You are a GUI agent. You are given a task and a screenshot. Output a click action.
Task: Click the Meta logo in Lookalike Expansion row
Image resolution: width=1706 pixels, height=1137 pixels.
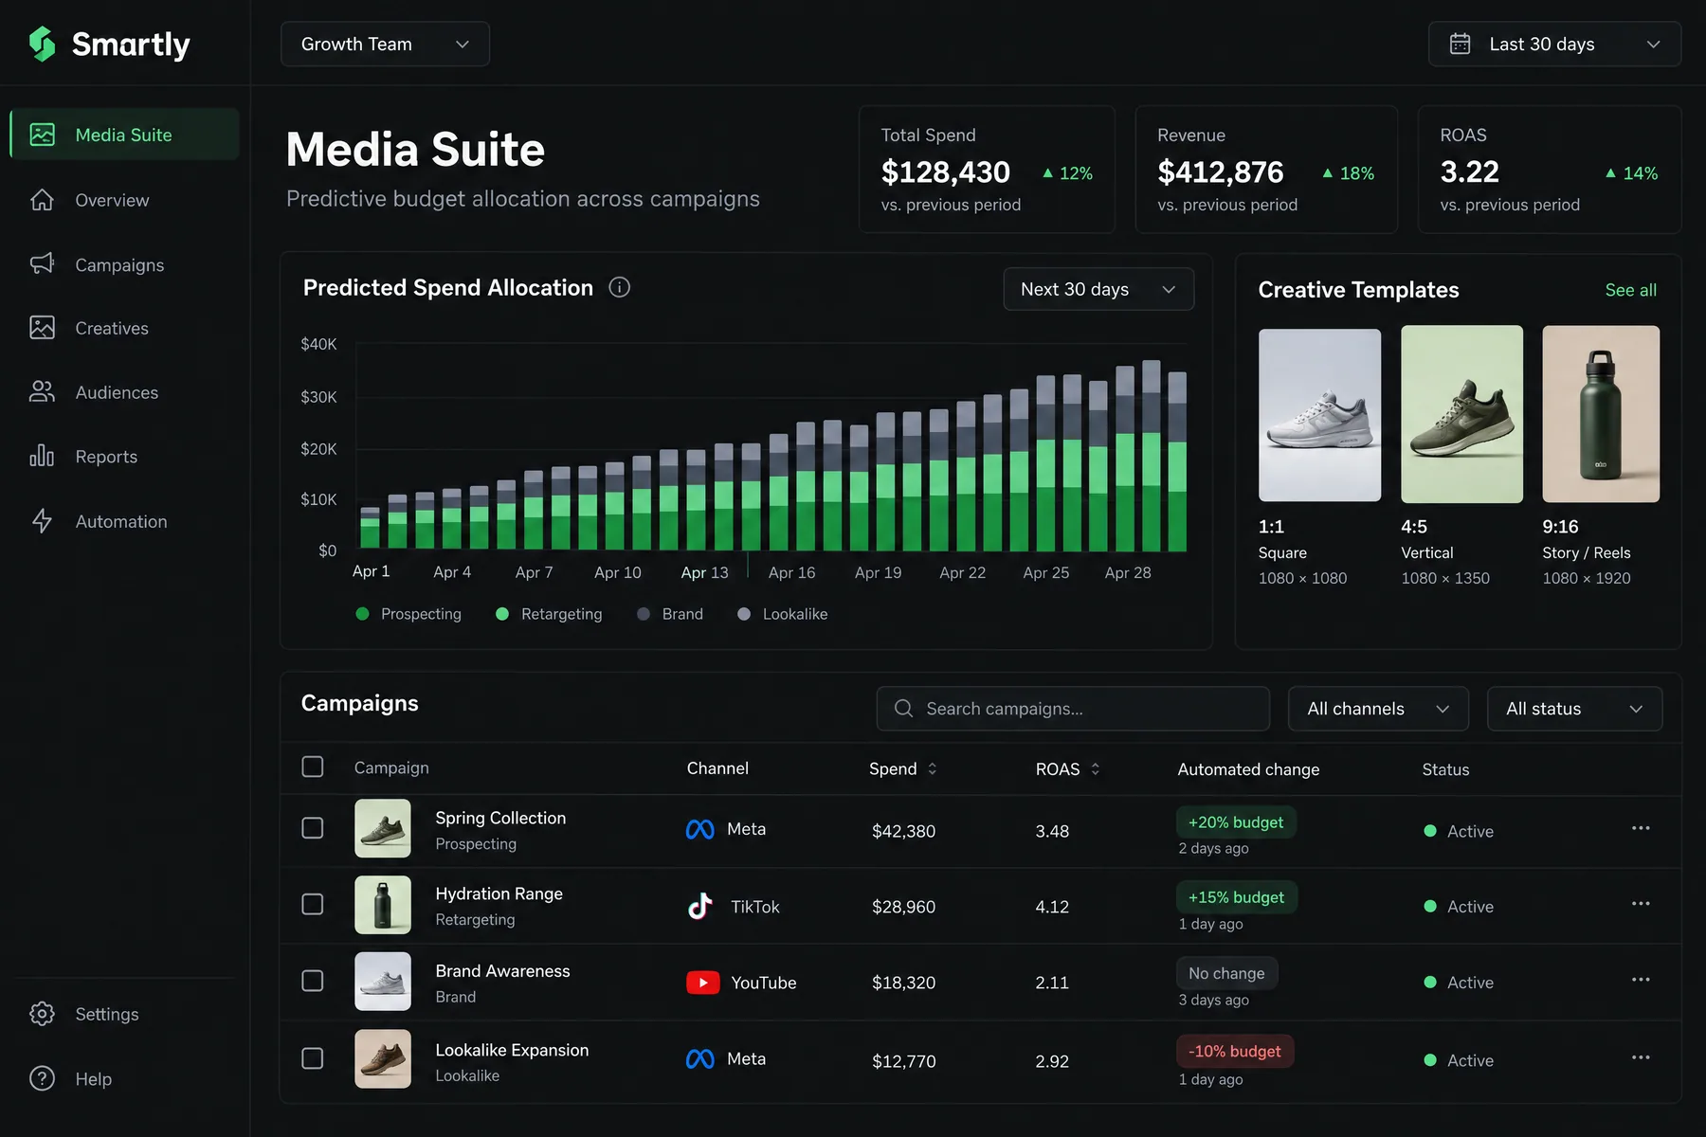coord(699,1059)
